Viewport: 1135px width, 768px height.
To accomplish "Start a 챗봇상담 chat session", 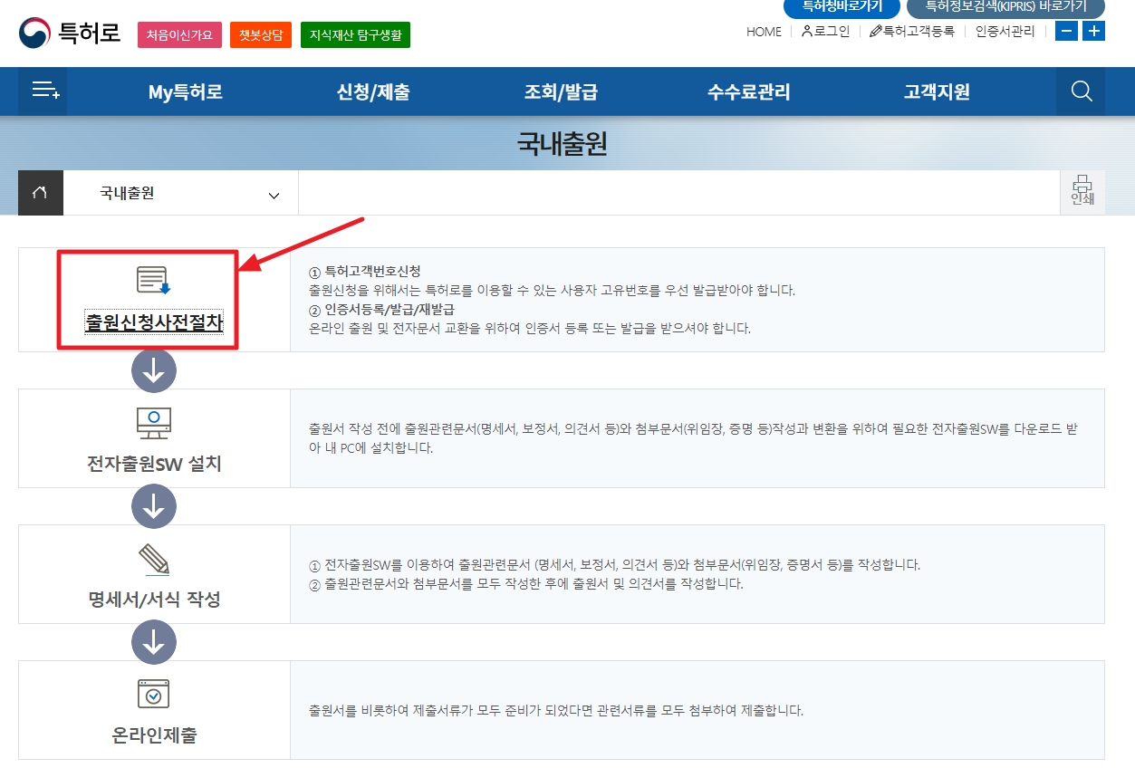I will pos(261,34).
